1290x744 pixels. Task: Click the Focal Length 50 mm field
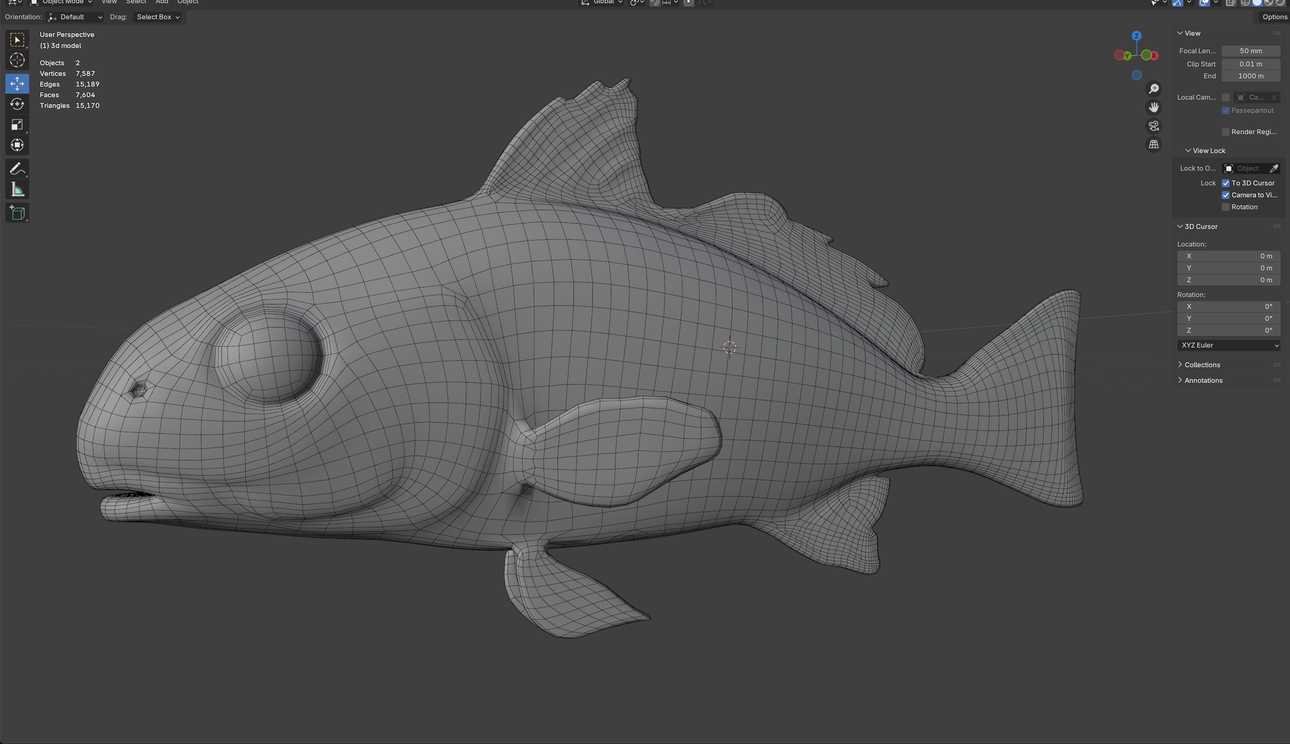1251,51
